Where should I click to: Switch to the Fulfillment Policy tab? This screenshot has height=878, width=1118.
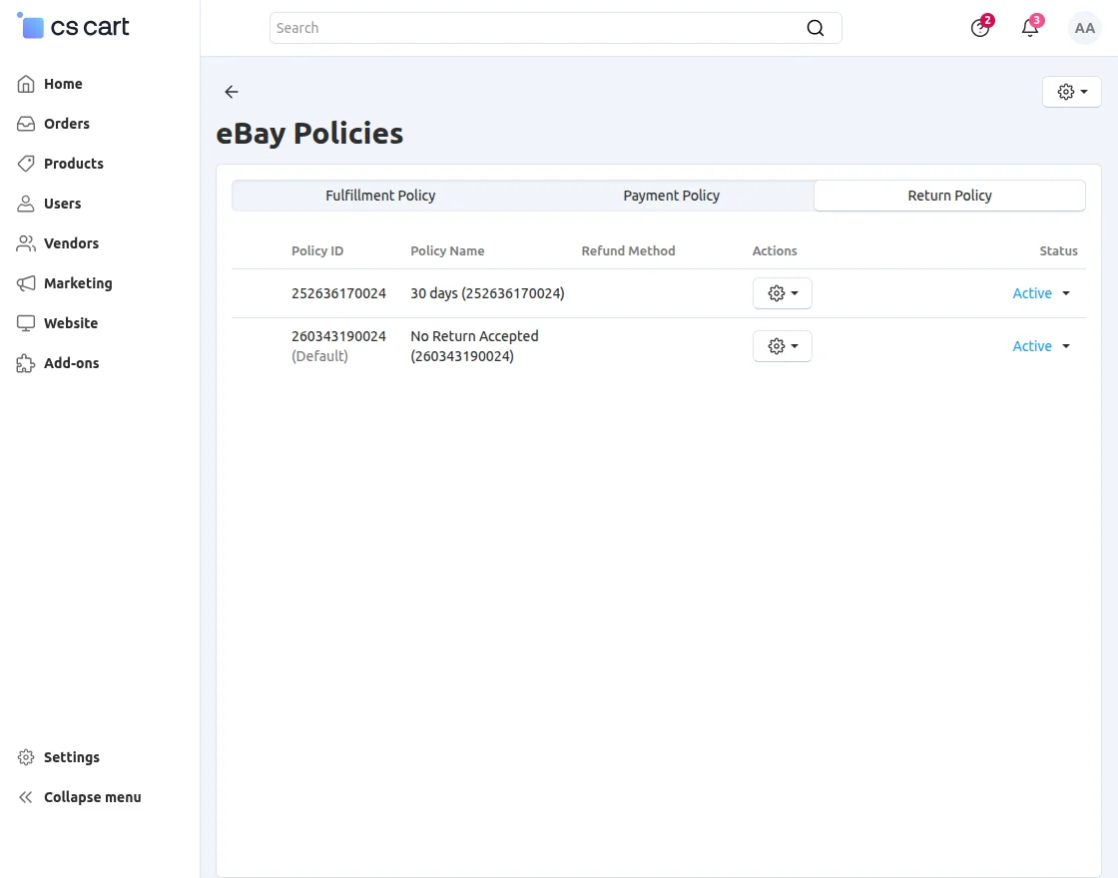click(x=380, y=196)
